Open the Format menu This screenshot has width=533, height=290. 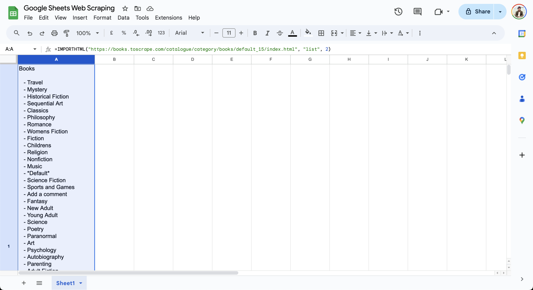102,18
